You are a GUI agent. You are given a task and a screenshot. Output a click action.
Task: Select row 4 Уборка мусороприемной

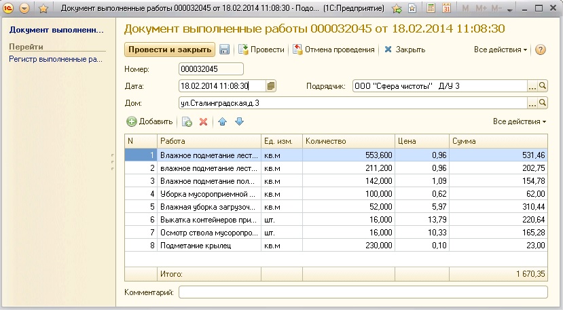[x=336, y=194]
